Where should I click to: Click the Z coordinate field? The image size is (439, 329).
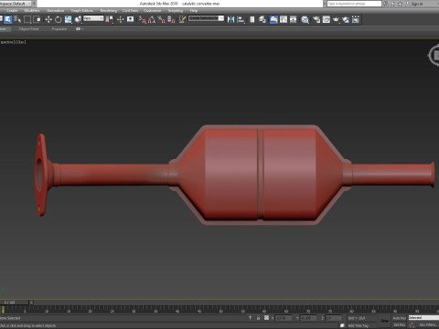333,318
